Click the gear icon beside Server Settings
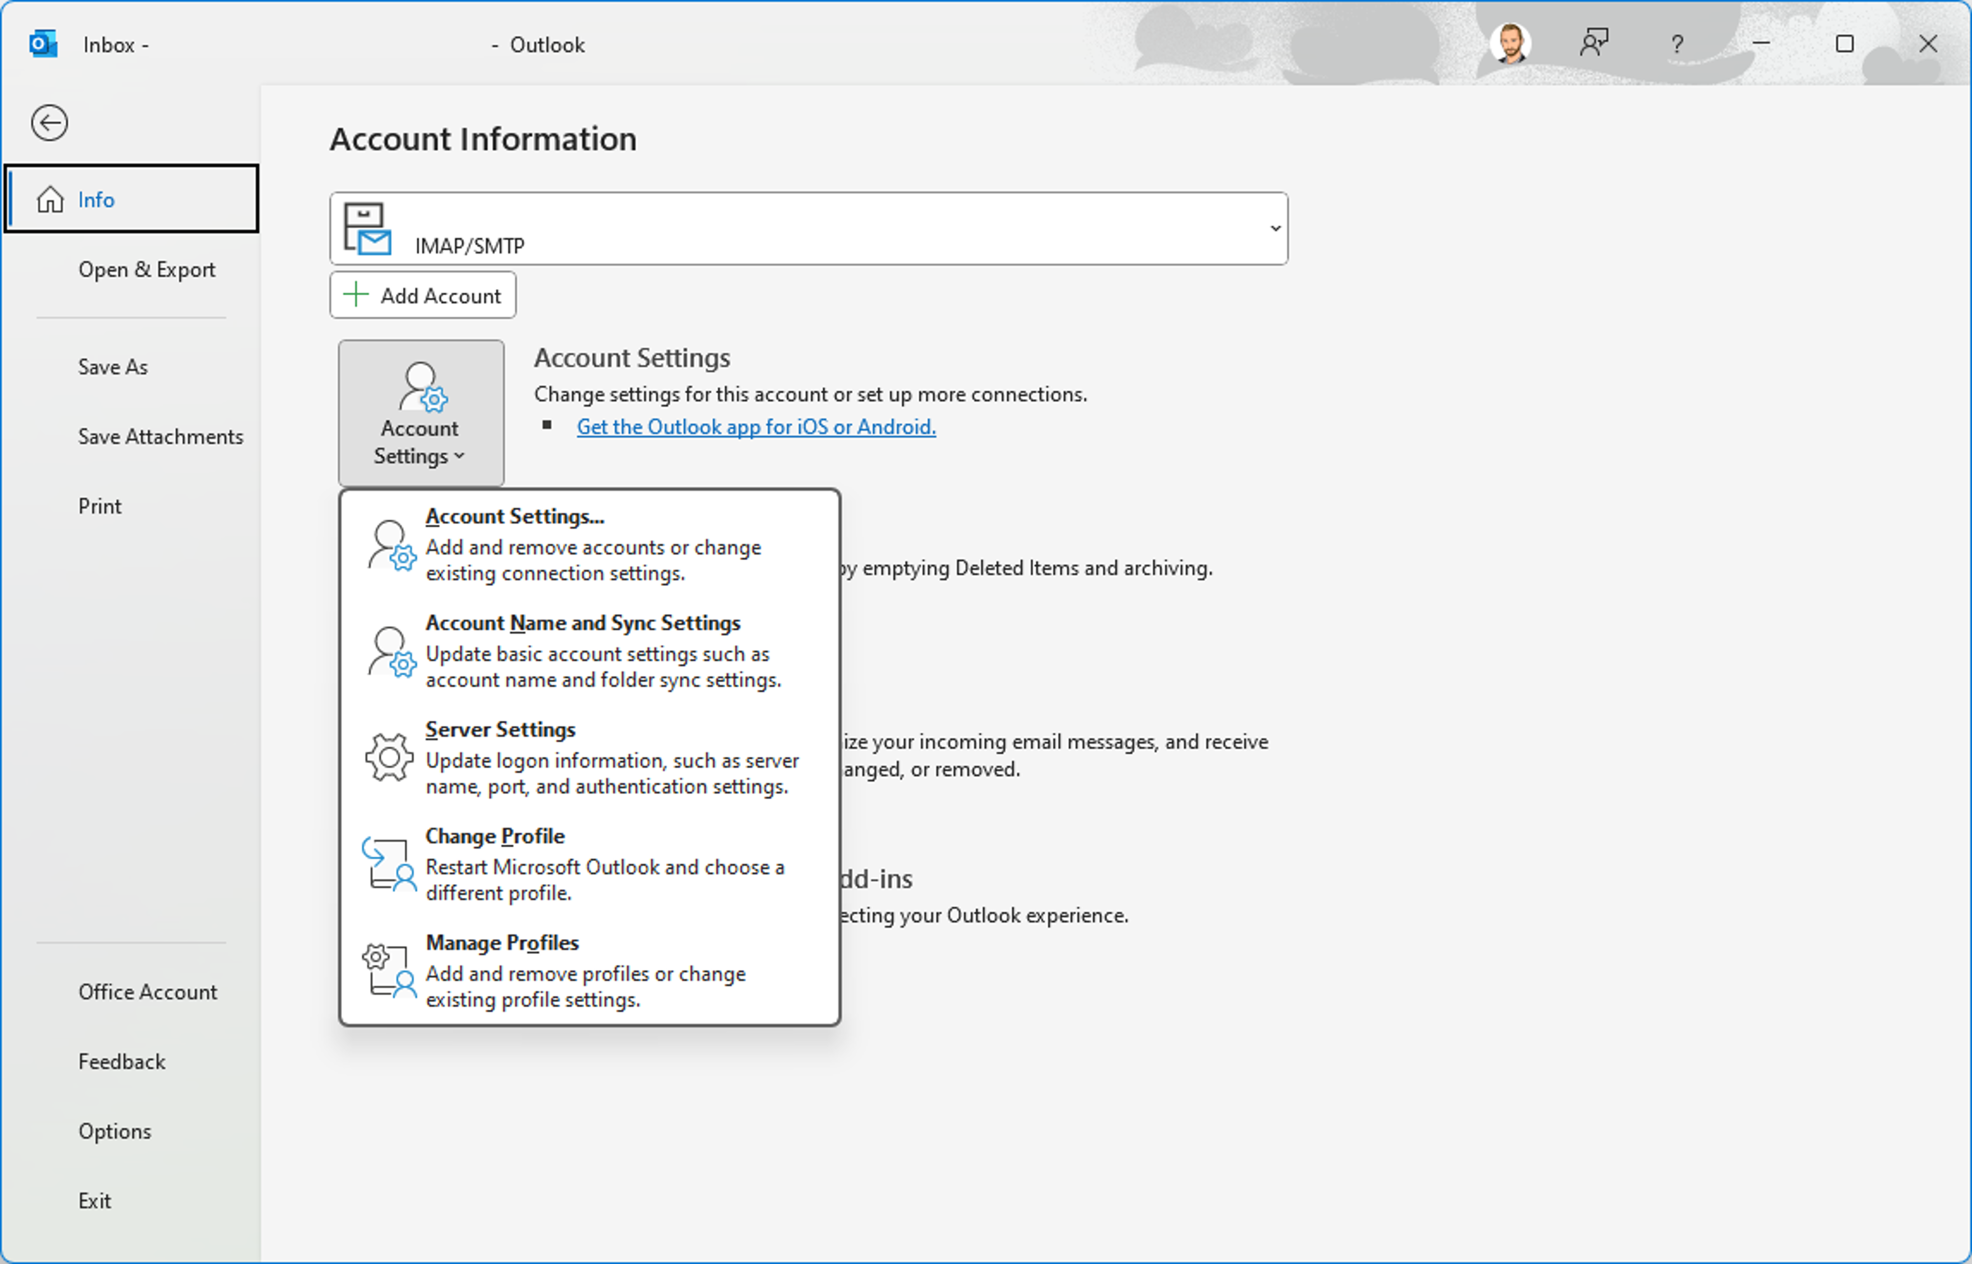The height and width of the screenshot is (1264, 1972). [x=389, y=757]
